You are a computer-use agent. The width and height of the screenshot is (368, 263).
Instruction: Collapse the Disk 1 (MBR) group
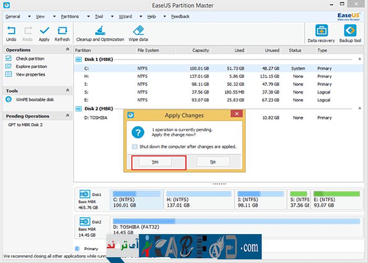pos(360,59)
